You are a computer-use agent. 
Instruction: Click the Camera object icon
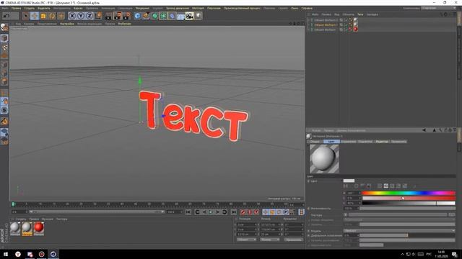point(189,16)
